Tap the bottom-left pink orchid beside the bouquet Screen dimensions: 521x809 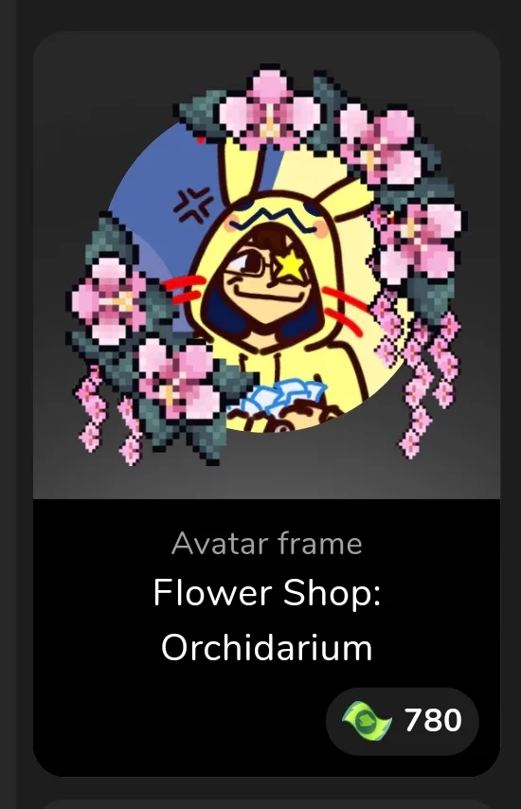coord(177,379)
